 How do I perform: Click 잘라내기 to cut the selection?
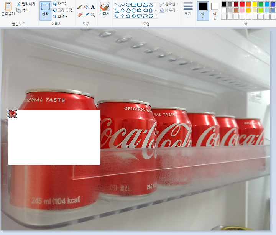pyautogui.click(x=26, y=4)
